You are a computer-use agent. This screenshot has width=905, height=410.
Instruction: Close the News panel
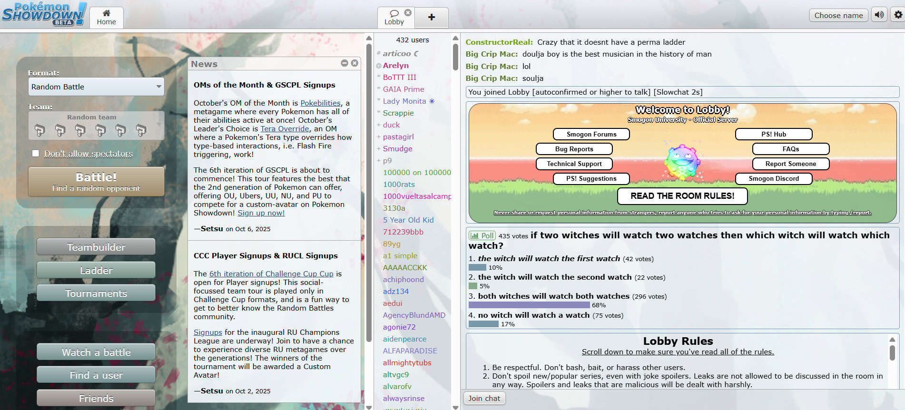(x=354, y=63)
